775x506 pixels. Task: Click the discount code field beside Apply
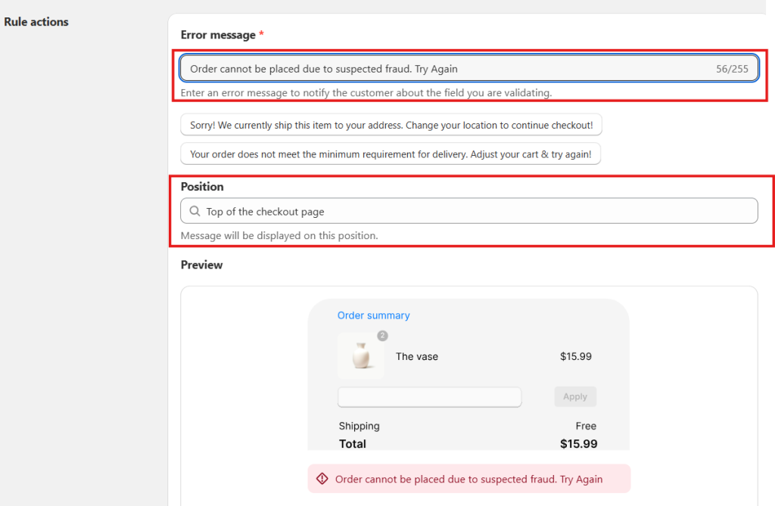click(430, 397)
